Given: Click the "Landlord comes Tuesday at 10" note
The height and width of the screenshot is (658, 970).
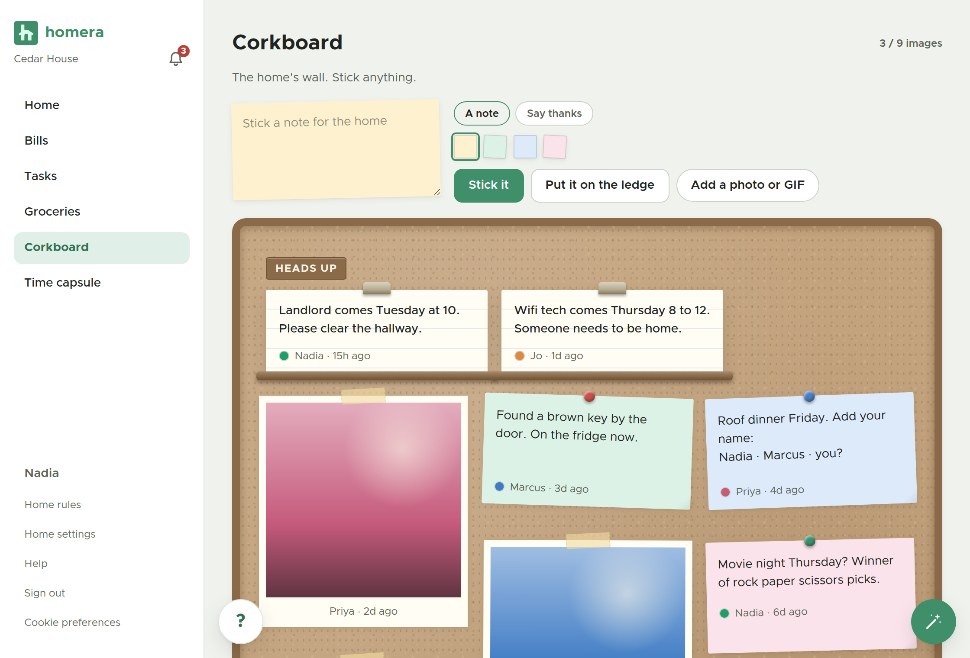Looking at the screenshot, I should [377, 330].
